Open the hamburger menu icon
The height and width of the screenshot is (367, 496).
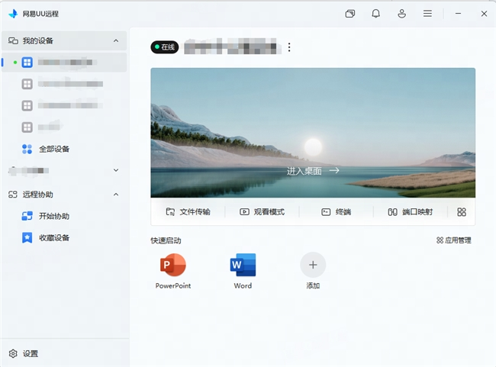(427, 14)
